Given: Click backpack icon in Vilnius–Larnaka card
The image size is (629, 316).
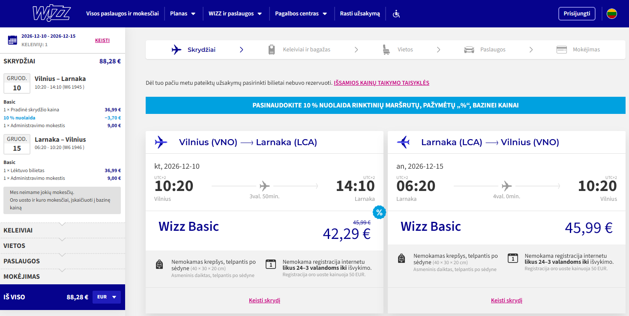Looking at the screenshot, I should coord(159,264).
